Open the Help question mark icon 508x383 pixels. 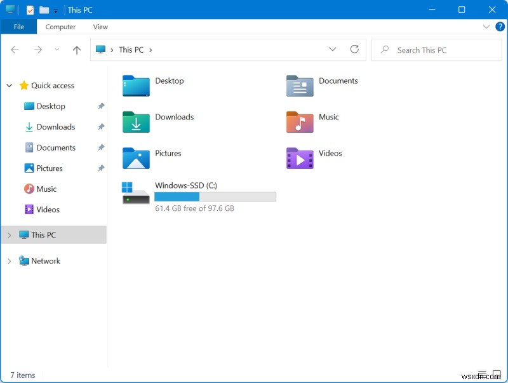click(500, 27)
